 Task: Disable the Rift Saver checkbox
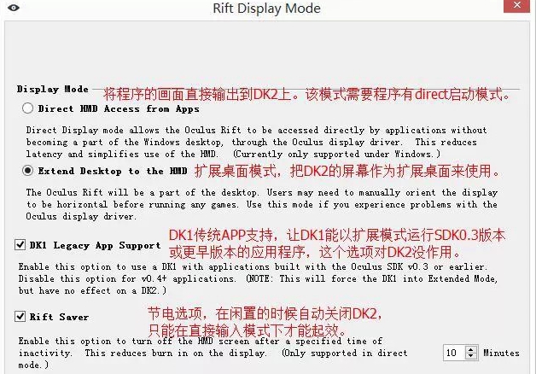point(20,317)
